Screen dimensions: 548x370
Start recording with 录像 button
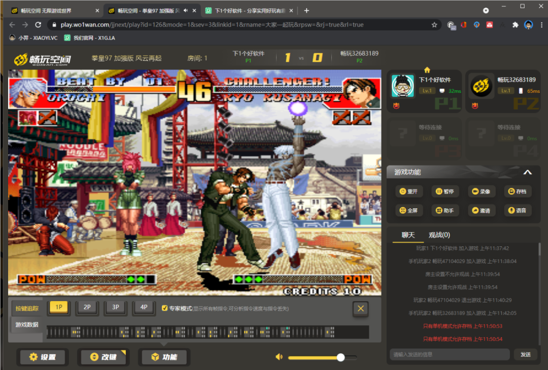point(481,192)
